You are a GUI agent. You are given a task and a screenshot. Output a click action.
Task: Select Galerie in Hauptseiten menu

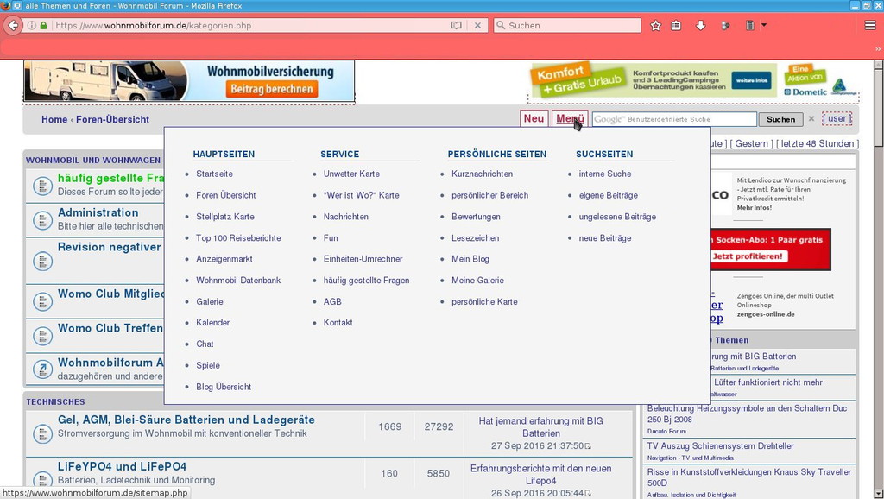pyautogui.click(x=210, y=301)
